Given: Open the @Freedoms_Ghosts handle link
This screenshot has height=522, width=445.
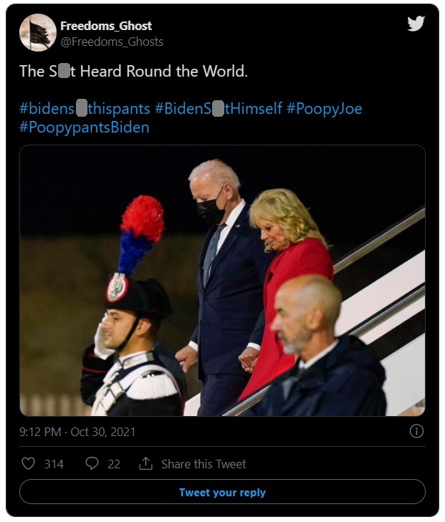Looking at the screenshot, I should (x=112, y=42).
